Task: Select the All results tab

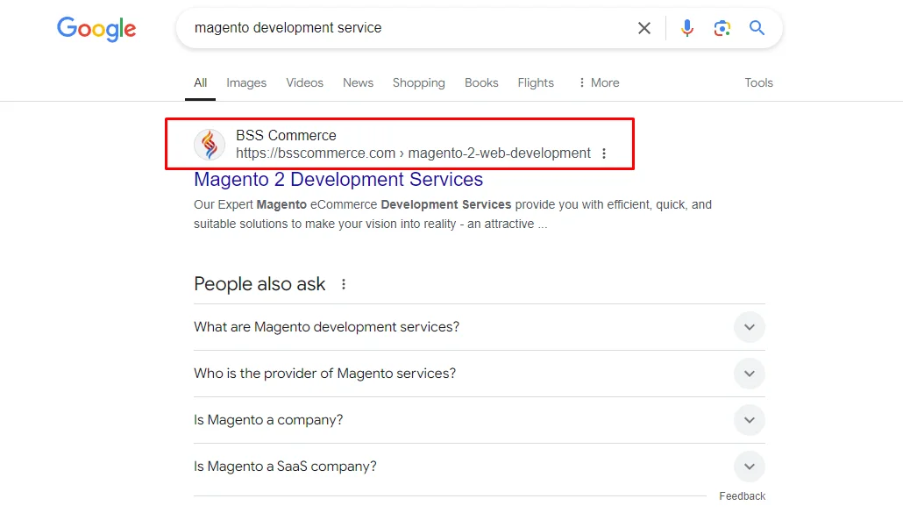Action: [201, 83]
